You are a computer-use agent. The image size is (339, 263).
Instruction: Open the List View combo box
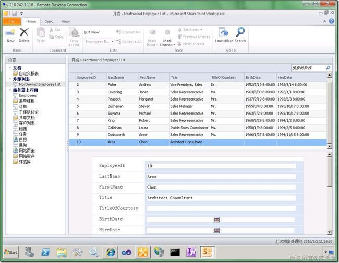(x=99, y=42)
